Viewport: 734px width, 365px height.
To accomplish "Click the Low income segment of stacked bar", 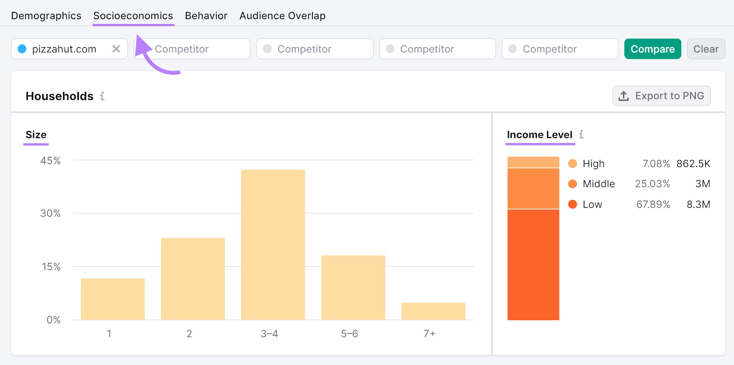I will click(x=533, y=265).
